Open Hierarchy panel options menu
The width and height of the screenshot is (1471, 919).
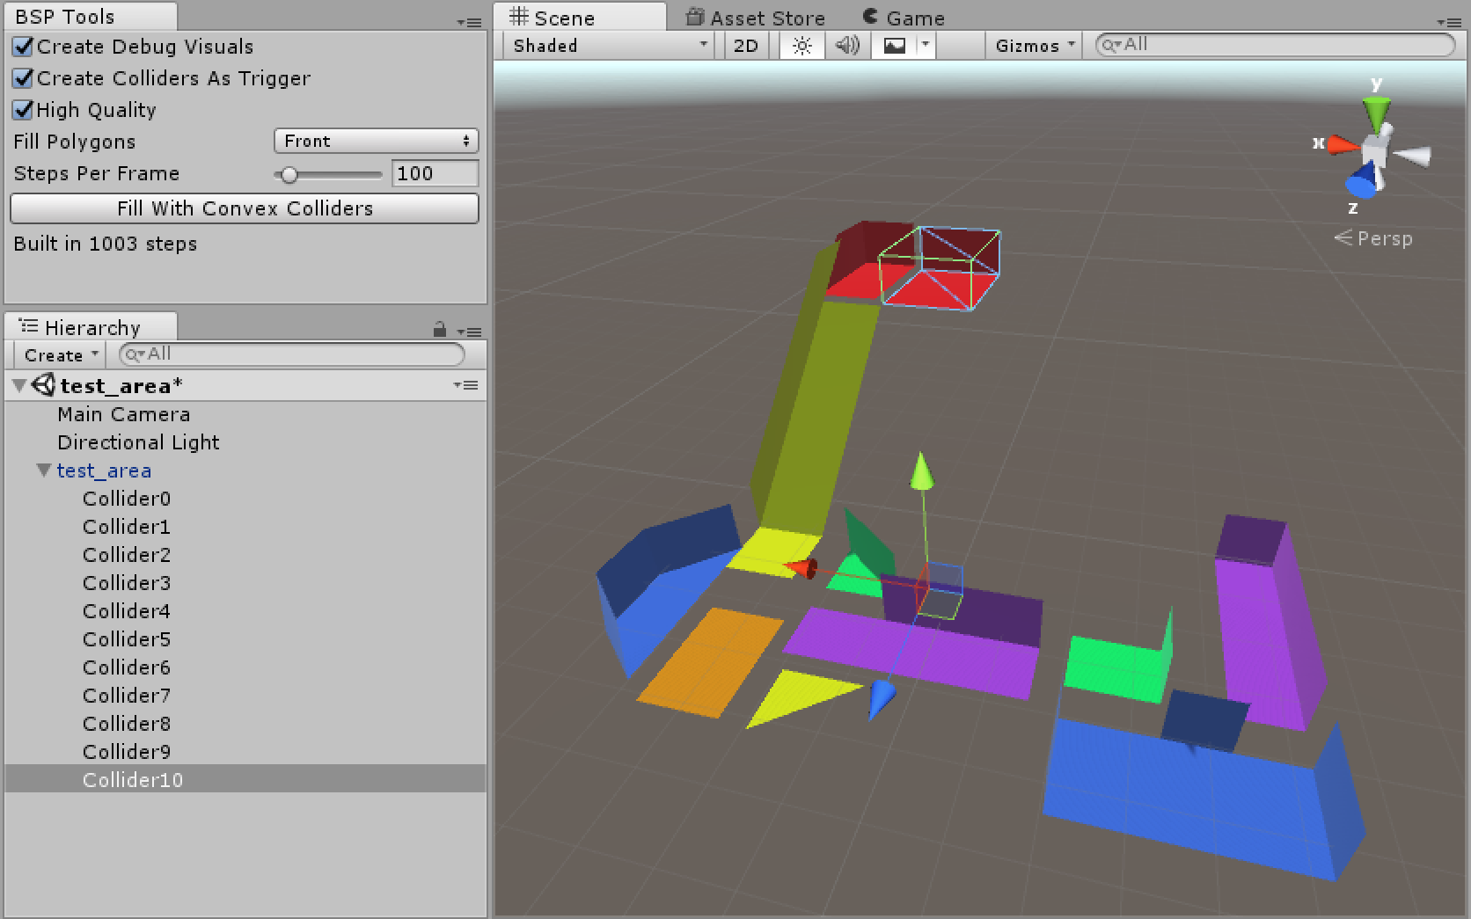point(470,332)
